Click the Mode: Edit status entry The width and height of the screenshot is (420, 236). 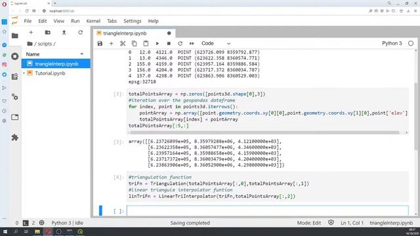309,223
